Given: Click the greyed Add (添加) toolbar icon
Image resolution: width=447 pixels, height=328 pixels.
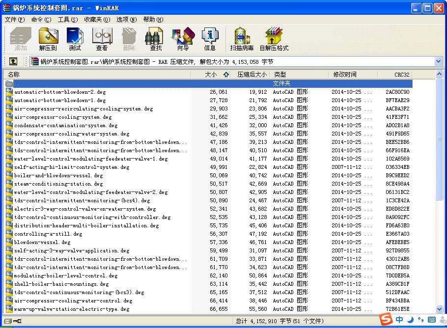Looking at the screenshot, I should pyautogui.click(x=21, y=36).
